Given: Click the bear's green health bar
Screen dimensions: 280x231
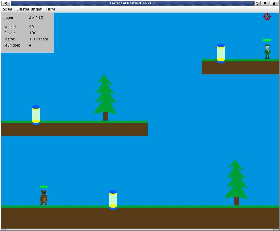Looking at the screenshot, I should 43,187.
